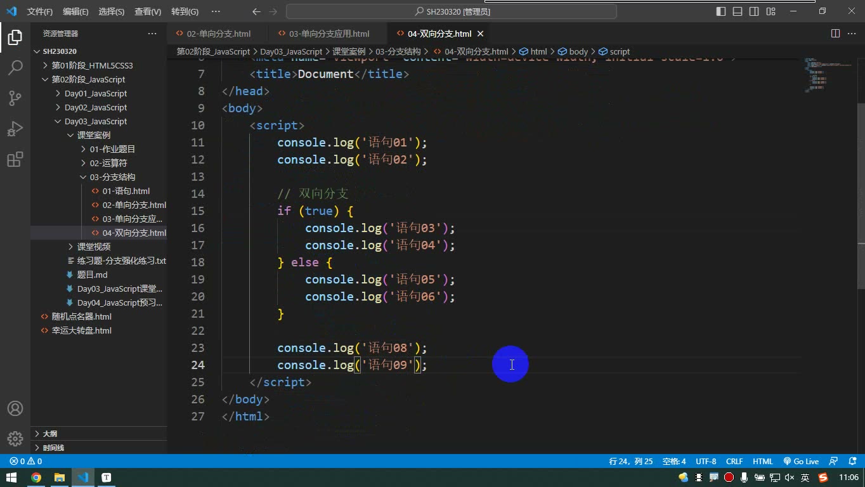Toggle the primary sidebar visibility
The height and width of the screenshot is (487, 865).
721,11
